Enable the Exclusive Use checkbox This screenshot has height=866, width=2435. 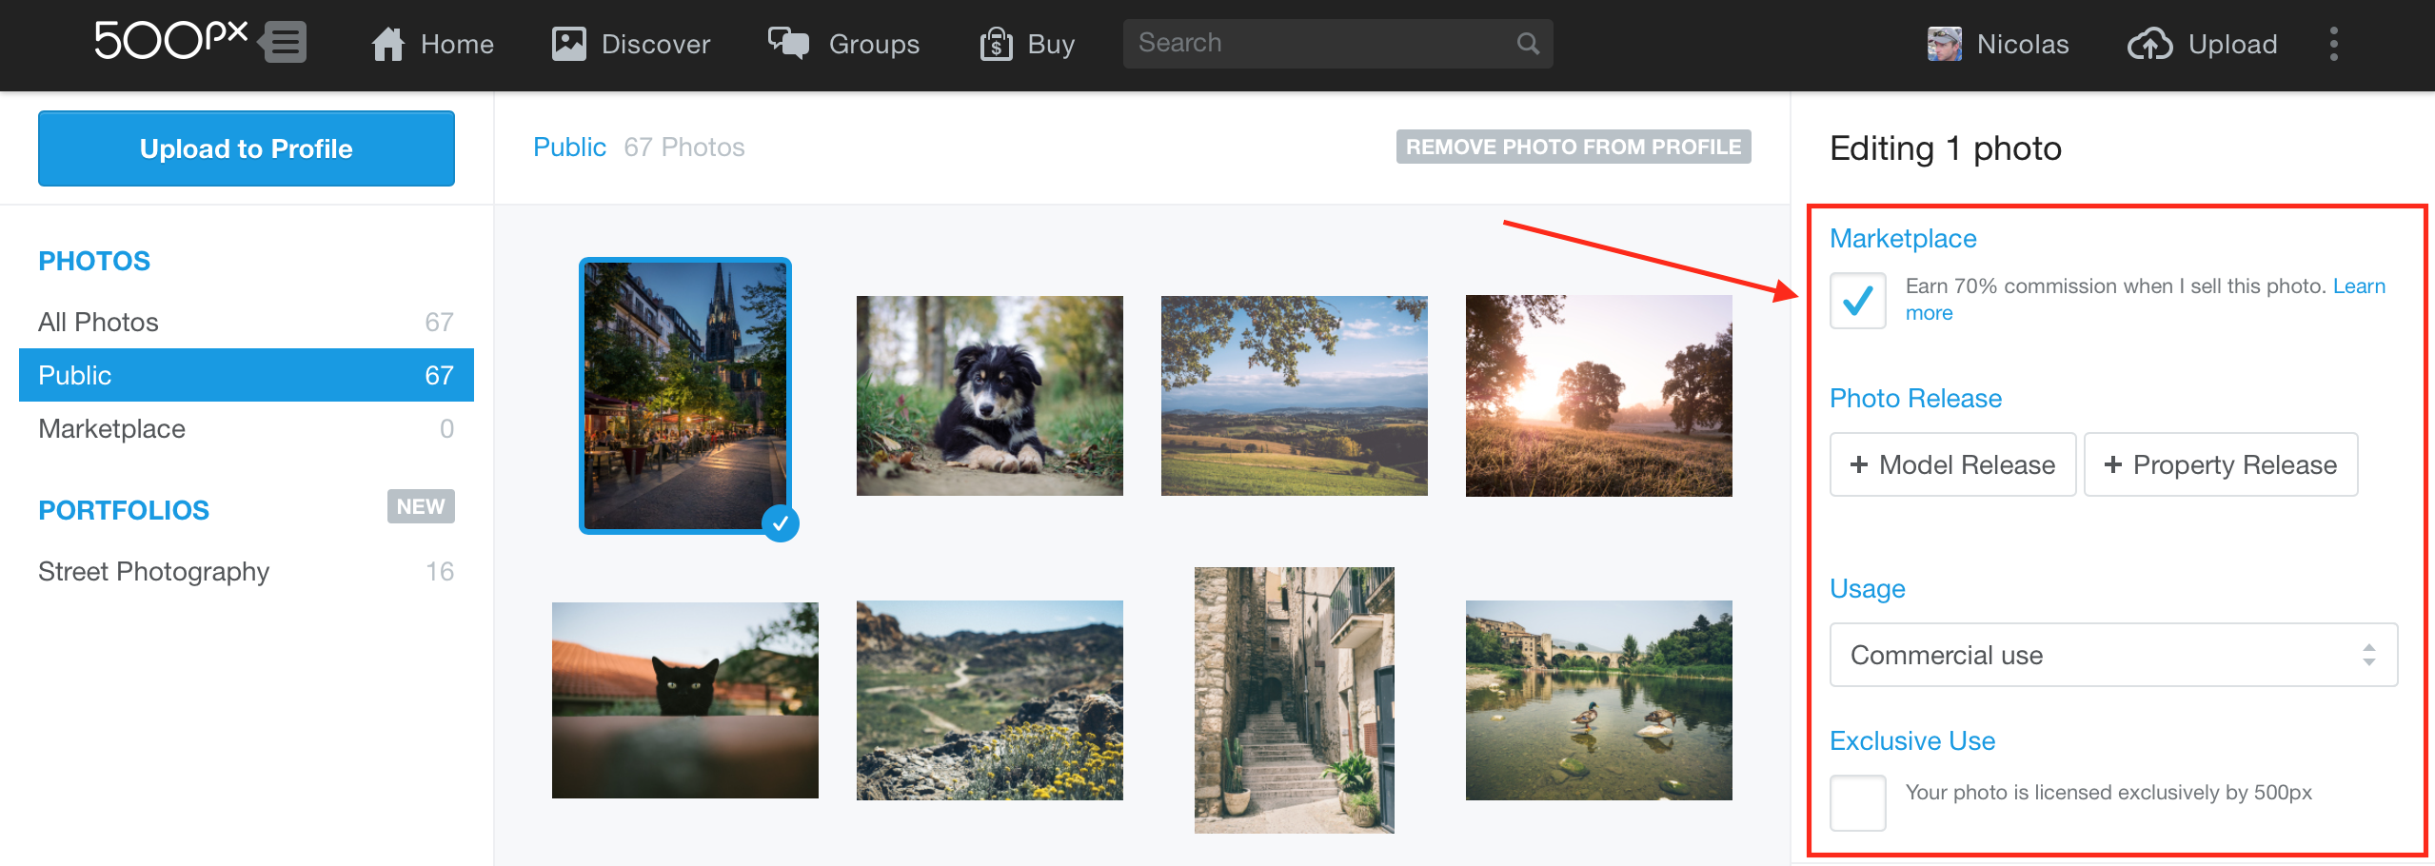1857,802
